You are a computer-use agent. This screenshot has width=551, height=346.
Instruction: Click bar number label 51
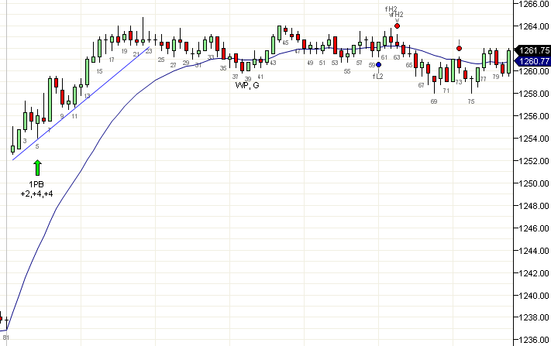322,63
